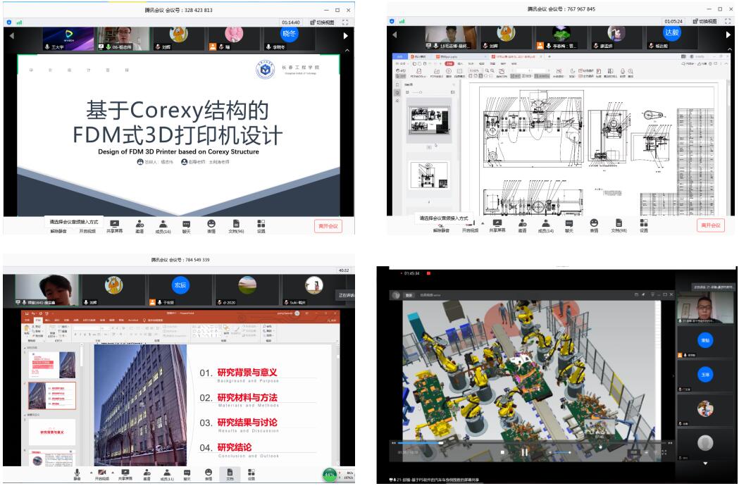Open Documents (98) in meeting 767 967 845
The height and width of the screenshot is (486, 739).
click(619, 225)
